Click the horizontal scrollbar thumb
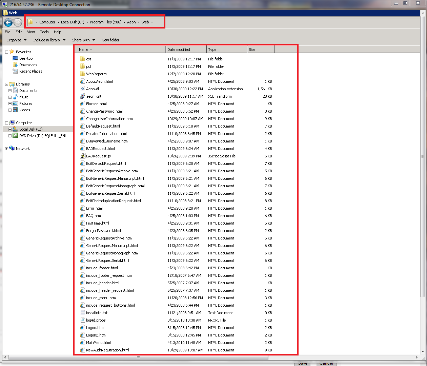 (138, 357)
